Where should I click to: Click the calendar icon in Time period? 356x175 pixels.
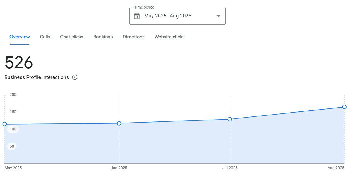(136, 16)
